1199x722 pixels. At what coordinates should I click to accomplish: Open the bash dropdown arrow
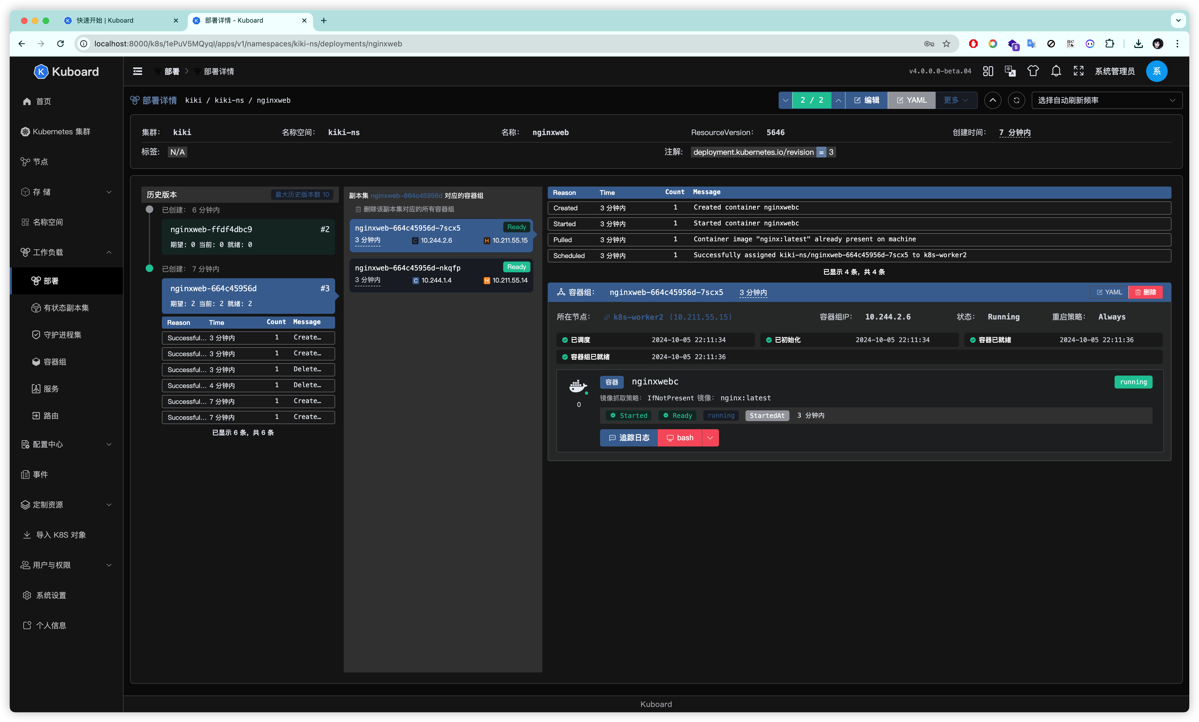(x=710, y=438)
